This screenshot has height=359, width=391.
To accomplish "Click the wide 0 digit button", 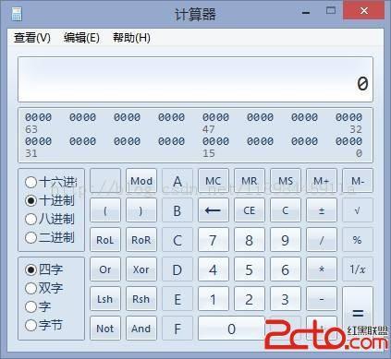I will pos(231,329).
